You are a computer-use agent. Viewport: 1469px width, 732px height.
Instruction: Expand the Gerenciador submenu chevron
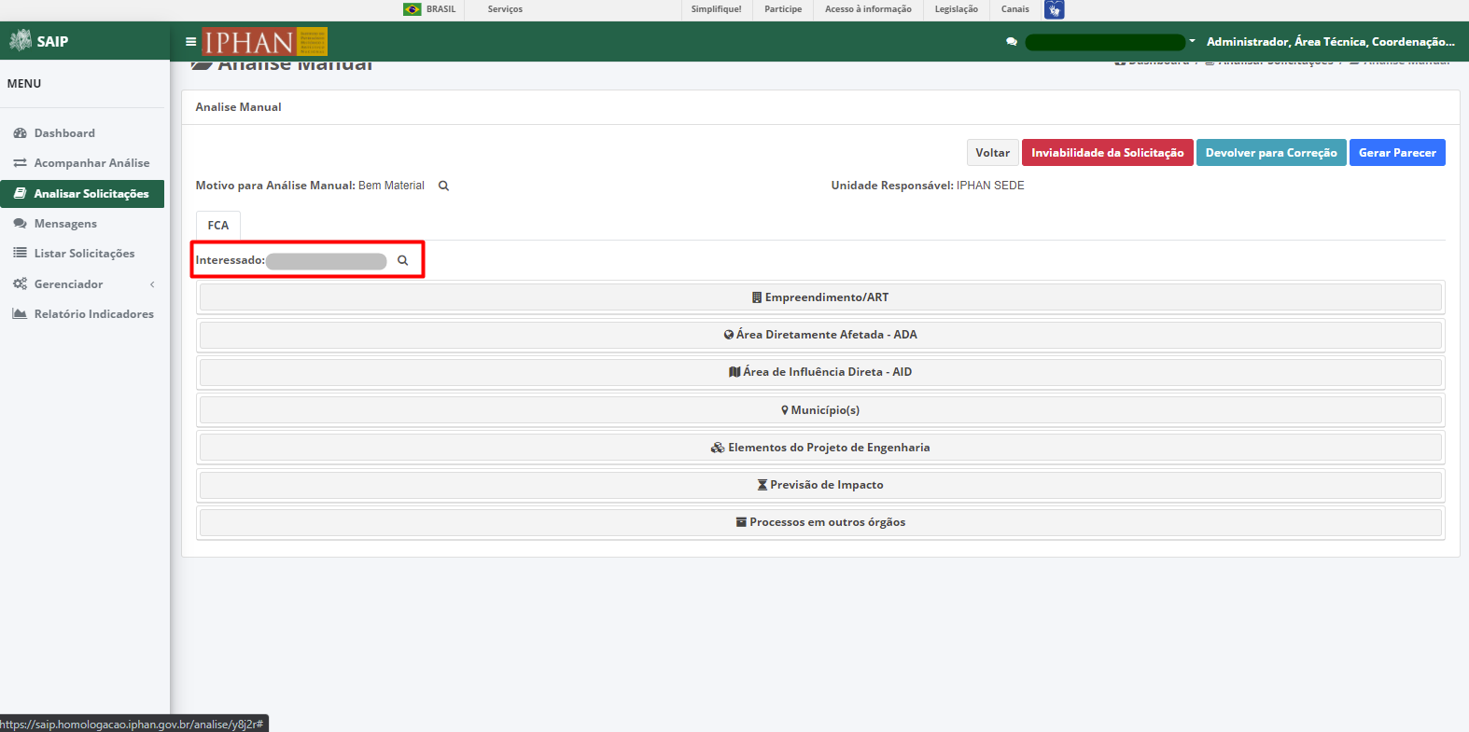tap(152, 284)
